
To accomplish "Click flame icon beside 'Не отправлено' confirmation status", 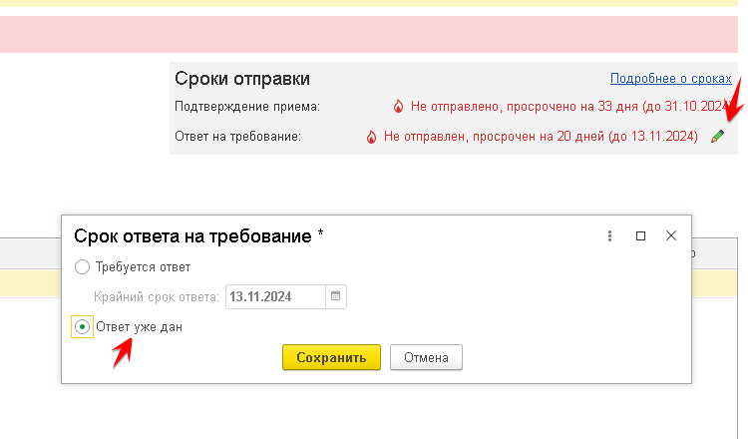I will 399,106.
